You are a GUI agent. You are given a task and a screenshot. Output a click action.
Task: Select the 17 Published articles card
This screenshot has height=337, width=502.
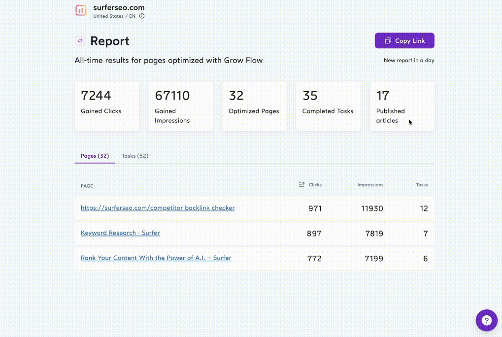402,106
